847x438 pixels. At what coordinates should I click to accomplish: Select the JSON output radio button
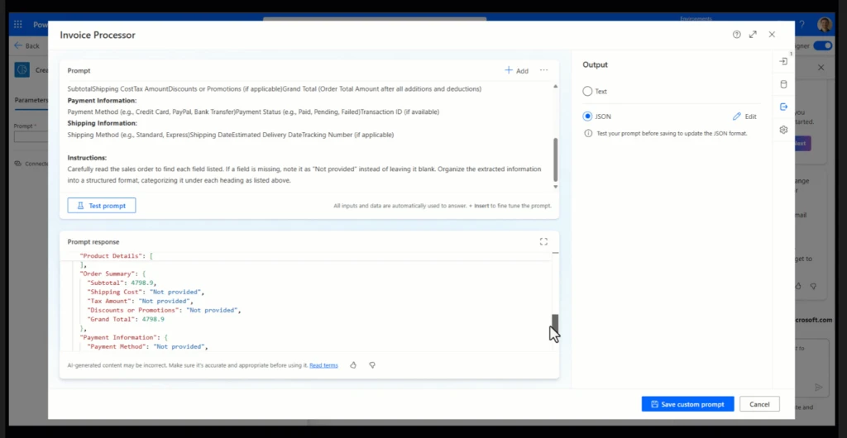(587, 117)
